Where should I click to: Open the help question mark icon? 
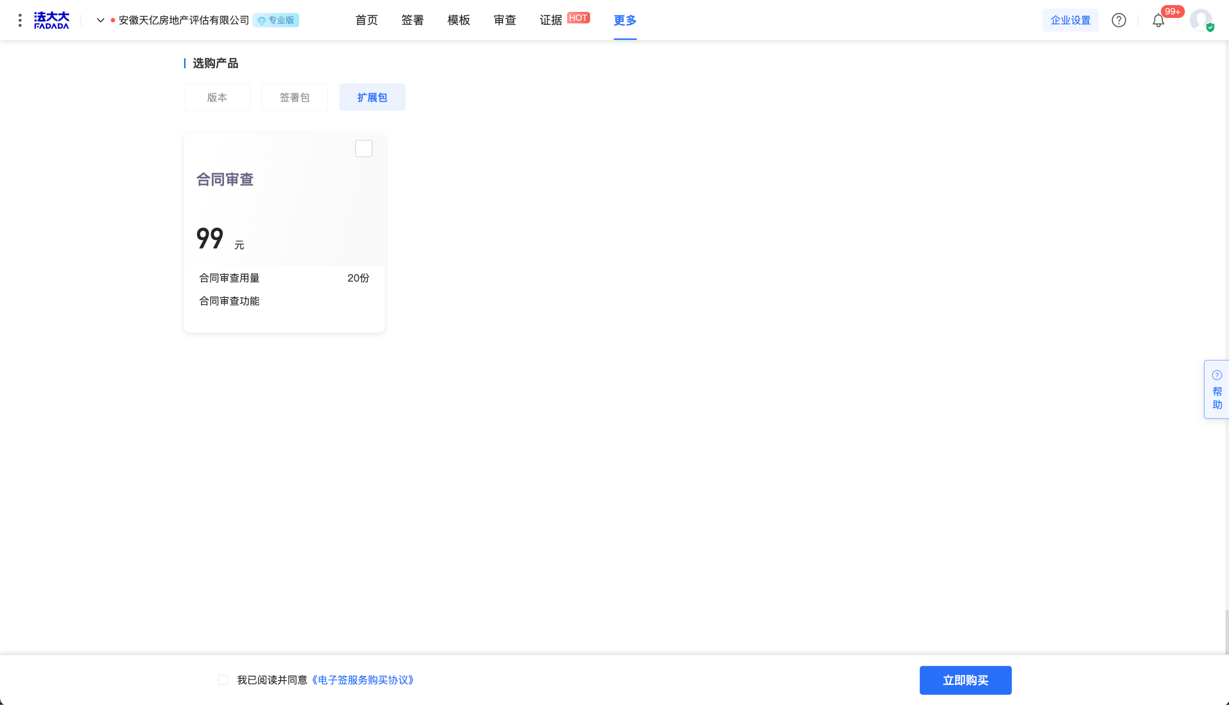point(1118,20)
